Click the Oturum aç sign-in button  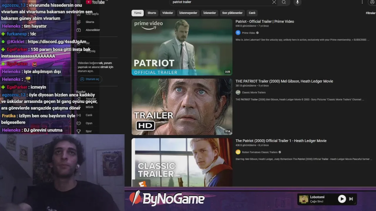point(90,79)
